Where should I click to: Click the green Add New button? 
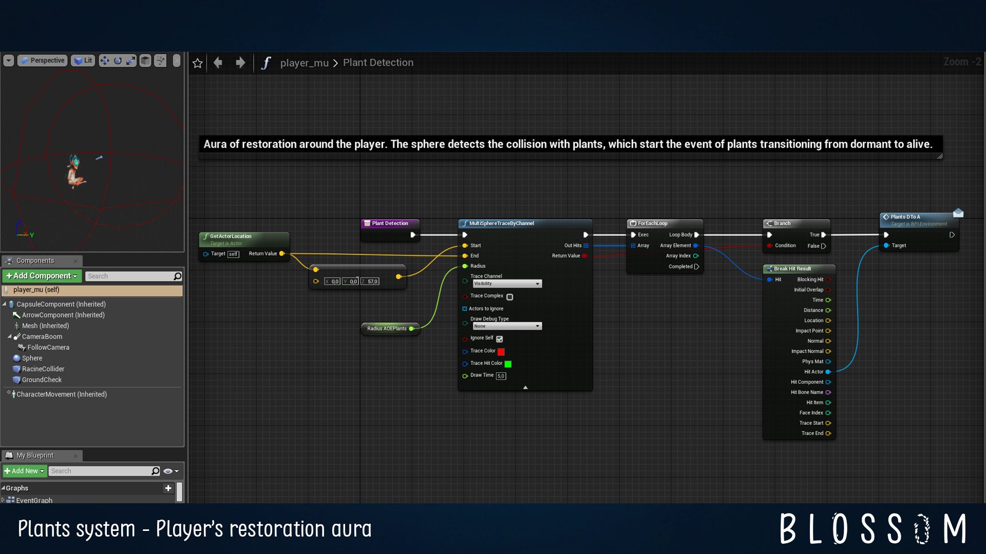click(x=24, y=471)
